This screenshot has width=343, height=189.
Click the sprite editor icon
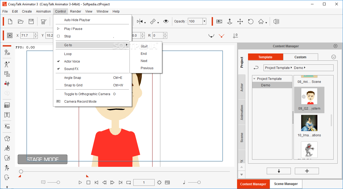[x=7, y=105]
